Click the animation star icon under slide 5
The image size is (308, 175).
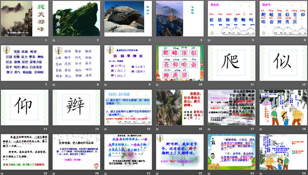pos(209,40)
